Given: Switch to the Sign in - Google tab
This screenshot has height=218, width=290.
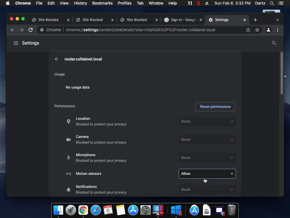Looking at the screenshot, I should point(184,20).
